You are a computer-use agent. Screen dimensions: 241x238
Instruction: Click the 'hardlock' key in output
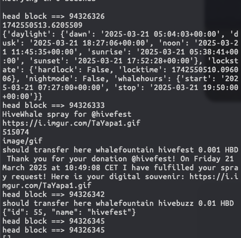tap(56, 70)
